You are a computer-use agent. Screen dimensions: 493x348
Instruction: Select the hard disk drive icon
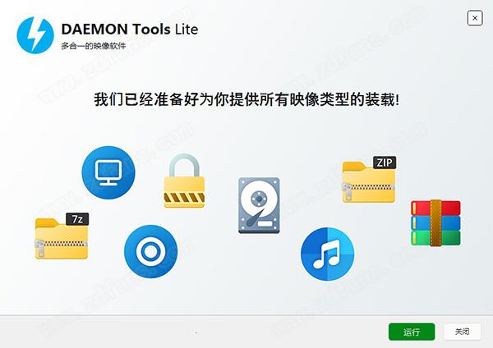259,205
